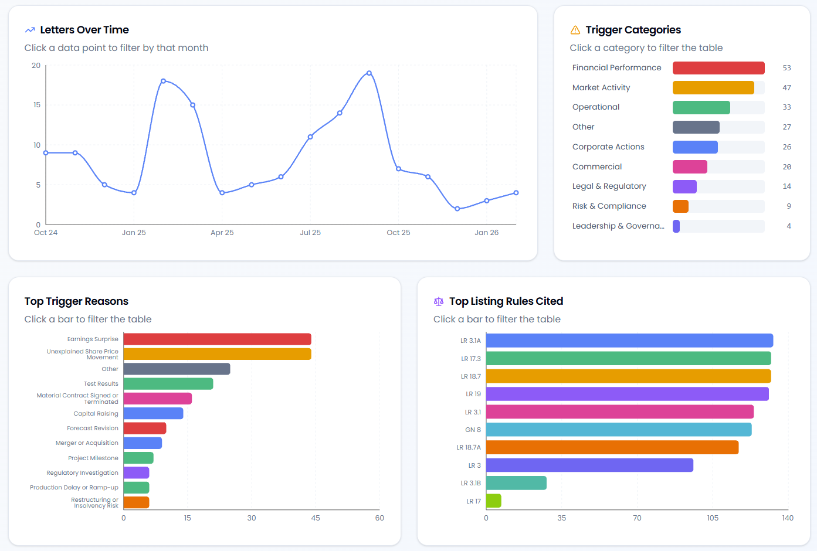Select the last data point after Jan 26
Screen dimensions: 817x551
pyautogui.click(x=516, y=193)
